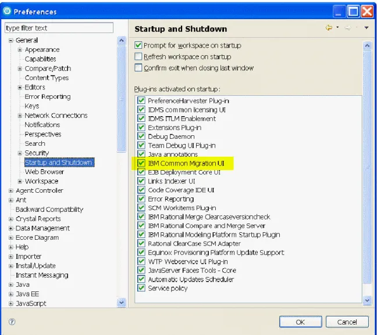
Task: Open Backward Compatibility preferences
Action: coord(49,210)
